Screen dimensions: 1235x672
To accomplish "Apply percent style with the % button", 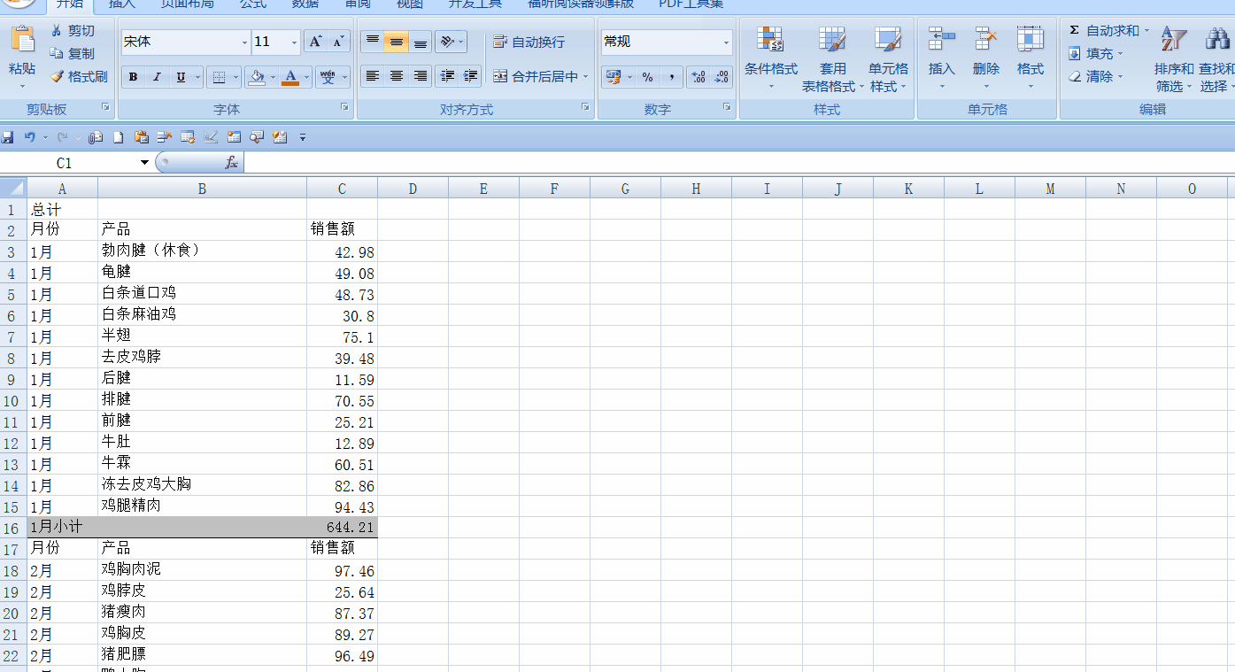I will pos(648,77).
